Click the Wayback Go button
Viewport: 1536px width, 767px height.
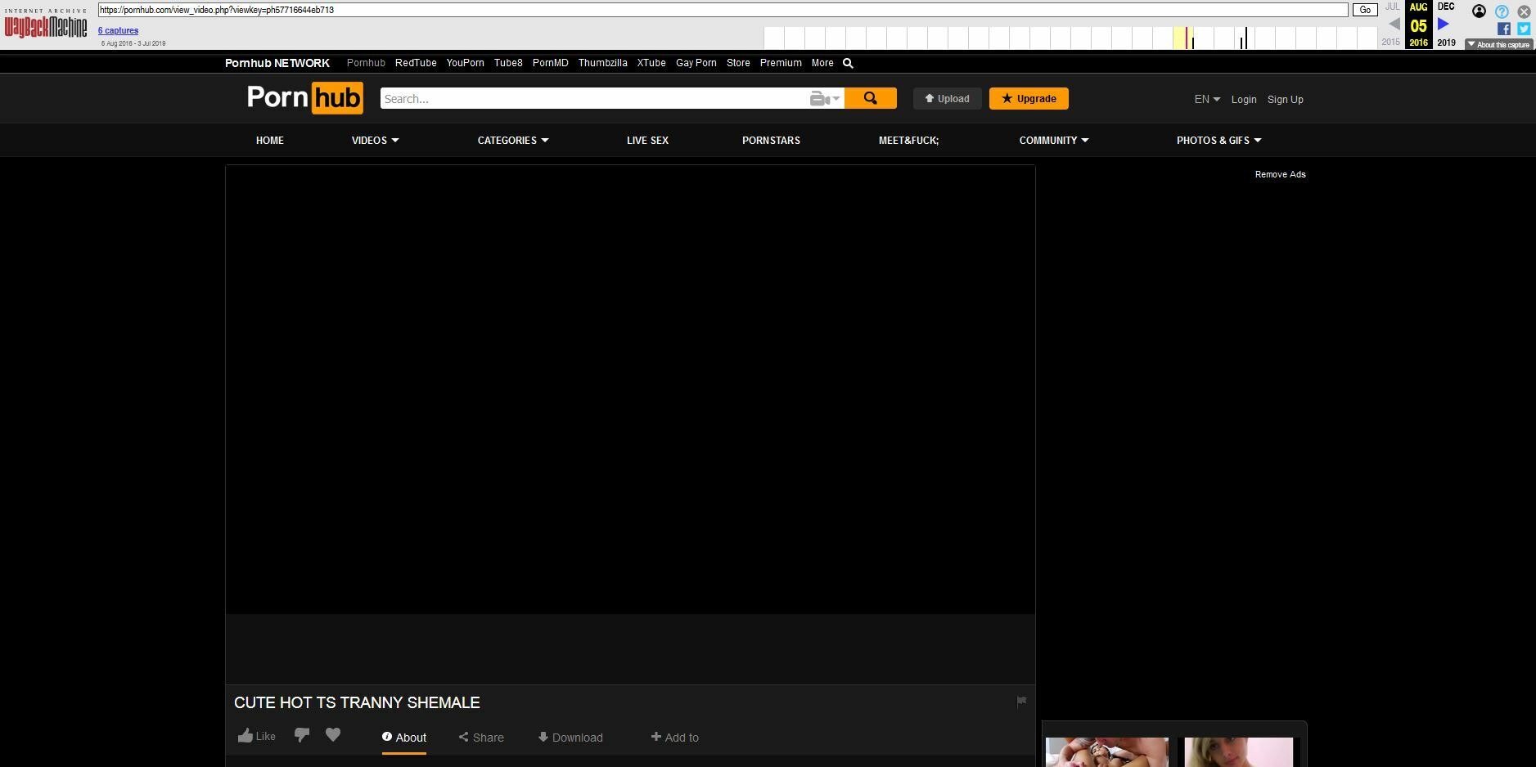pos(1365,10)
